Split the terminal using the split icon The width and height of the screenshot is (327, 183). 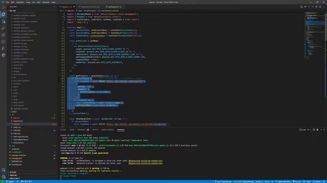click(x=314, y=130)
